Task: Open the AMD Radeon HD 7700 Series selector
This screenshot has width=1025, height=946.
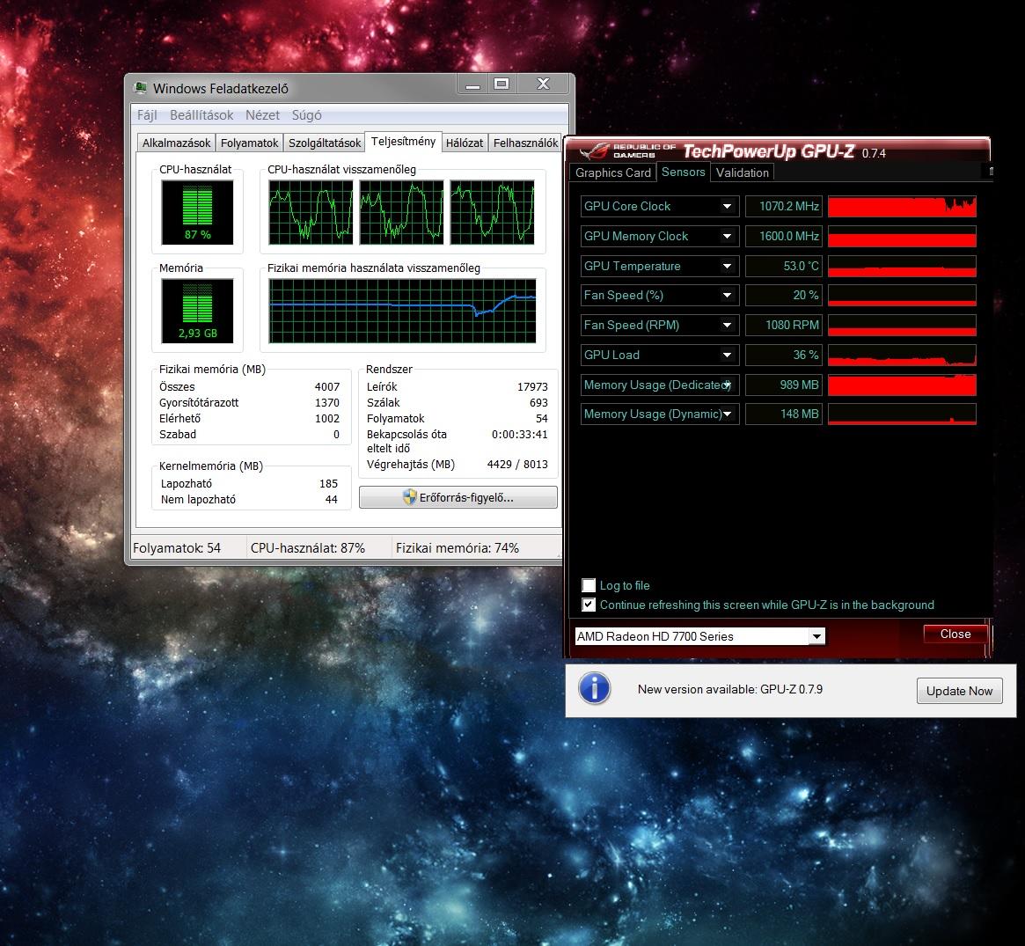Action: 699,636
